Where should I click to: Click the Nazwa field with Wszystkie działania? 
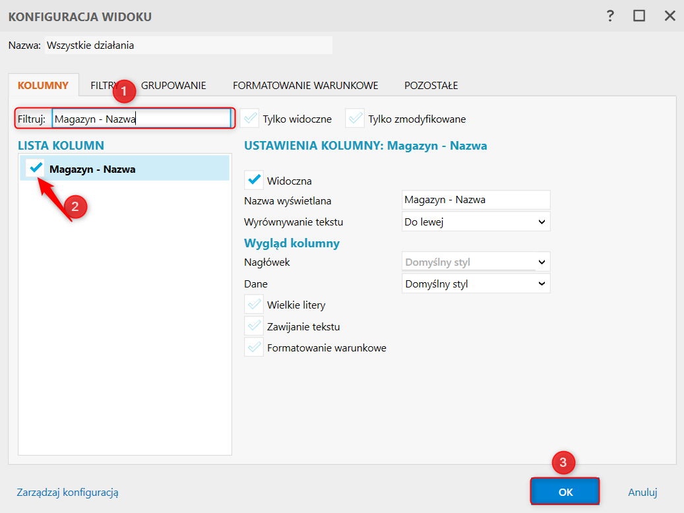pos(189,45)
